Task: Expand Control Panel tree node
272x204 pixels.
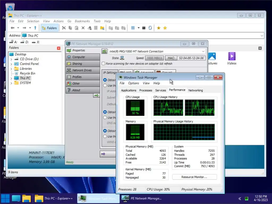Action: tap(11, 64)
